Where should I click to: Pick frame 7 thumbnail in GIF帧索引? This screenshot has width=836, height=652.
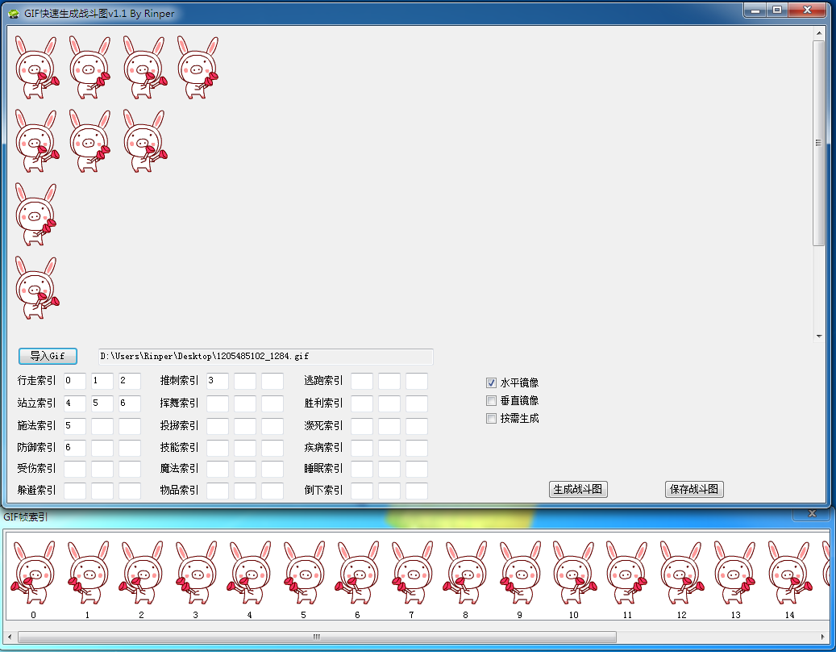412,573
